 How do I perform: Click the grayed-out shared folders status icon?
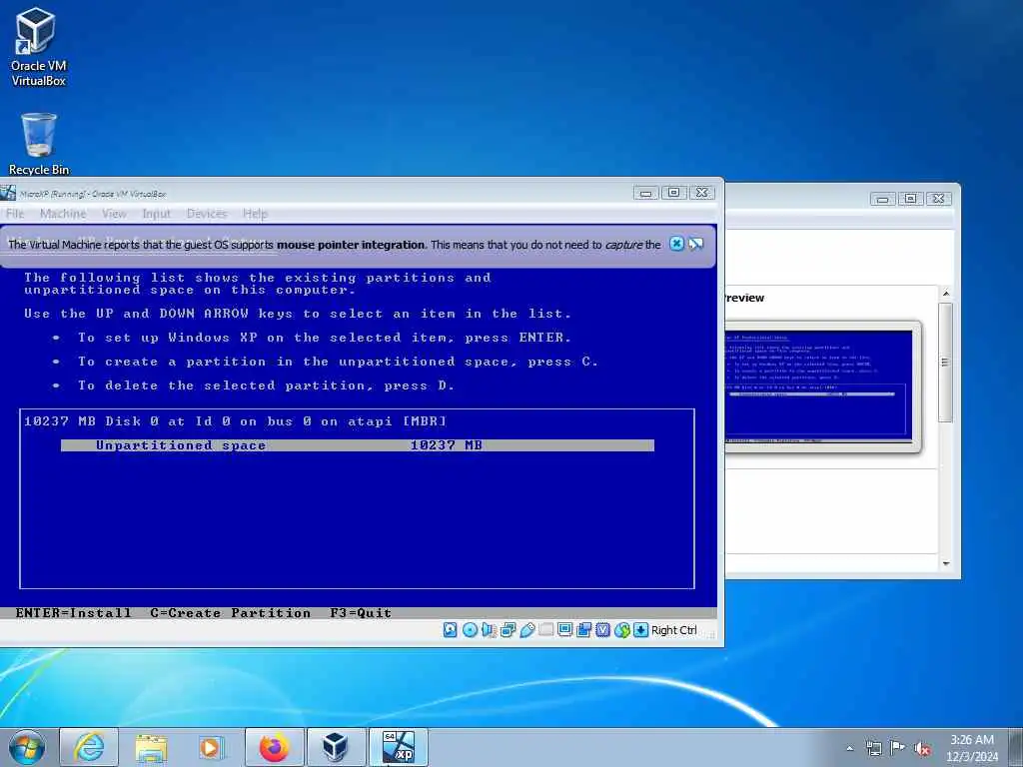(x=546, y=629)
